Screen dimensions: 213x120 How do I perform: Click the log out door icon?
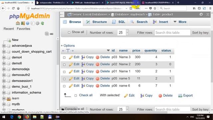(x=23, y=23)
